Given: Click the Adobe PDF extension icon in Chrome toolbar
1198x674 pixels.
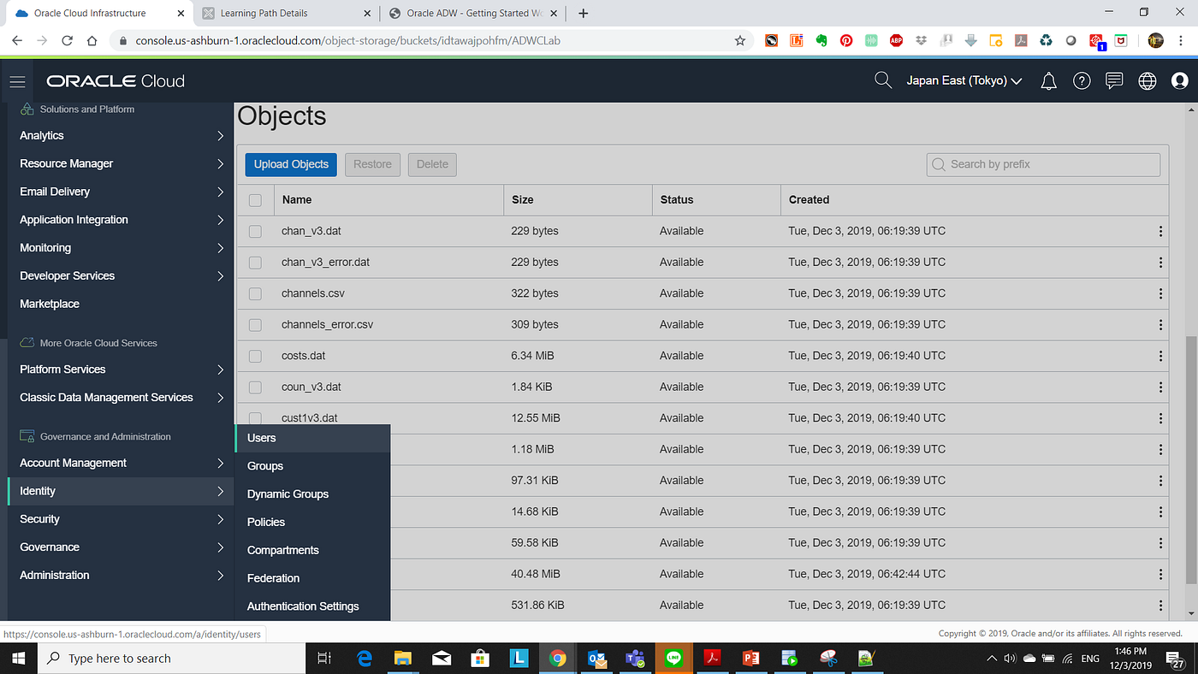Looking at the screenshot, I should click(1021, 40).
